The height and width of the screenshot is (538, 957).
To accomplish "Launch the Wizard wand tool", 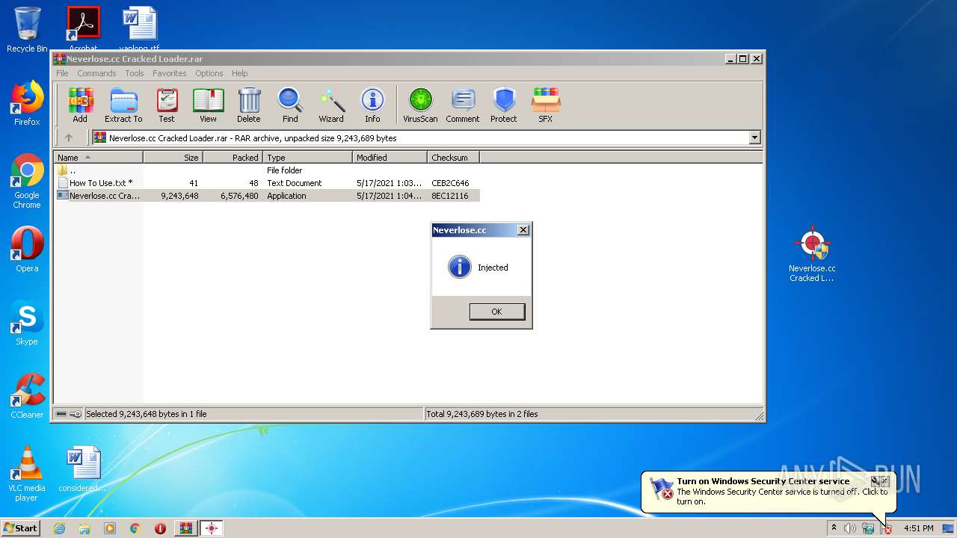I will point(331,105).
